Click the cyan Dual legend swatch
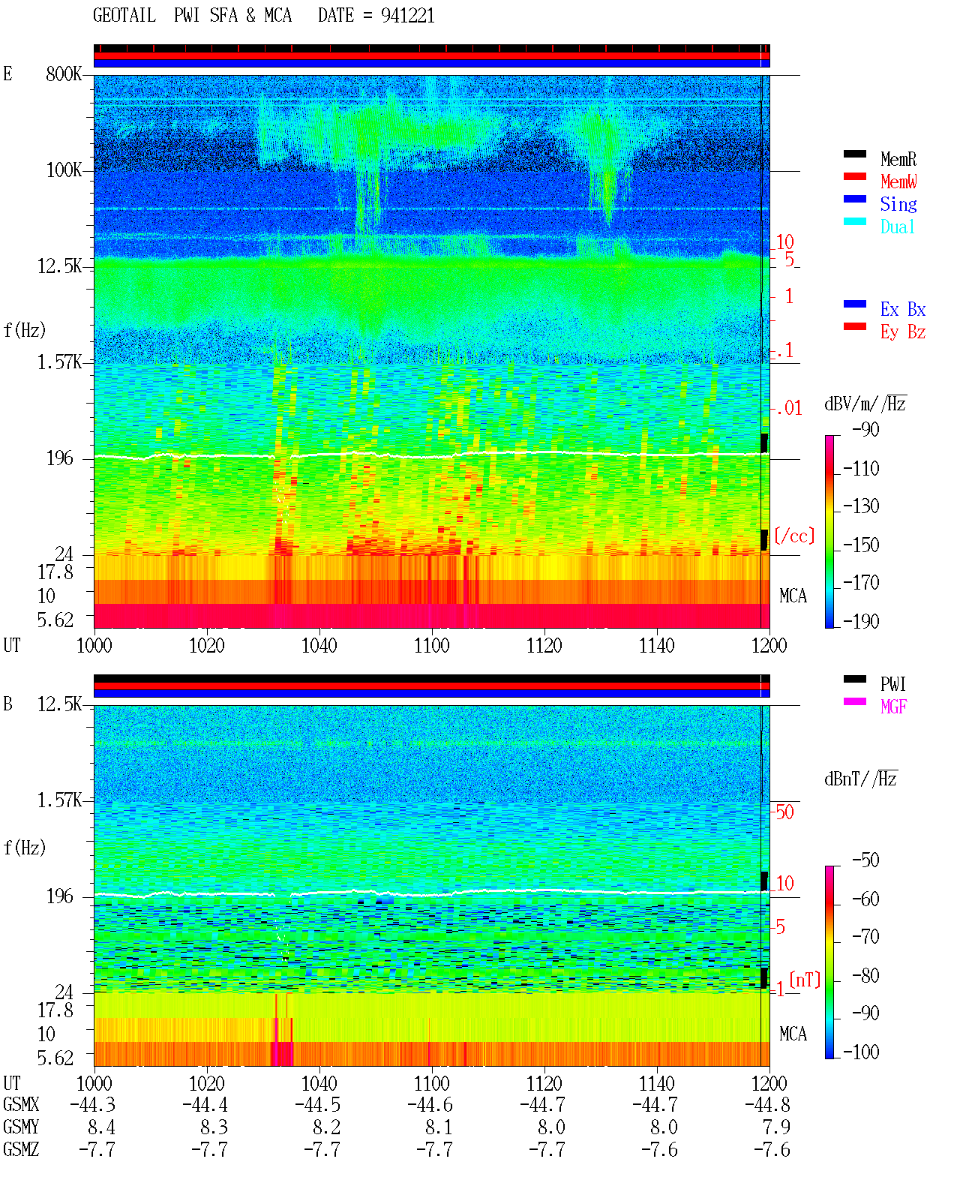 [855, 221]
